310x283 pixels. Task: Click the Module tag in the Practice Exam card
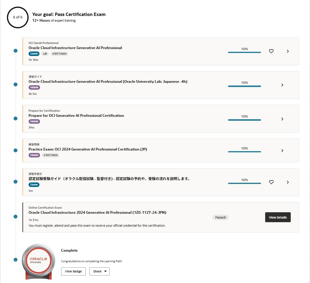[x=34, y=155]
